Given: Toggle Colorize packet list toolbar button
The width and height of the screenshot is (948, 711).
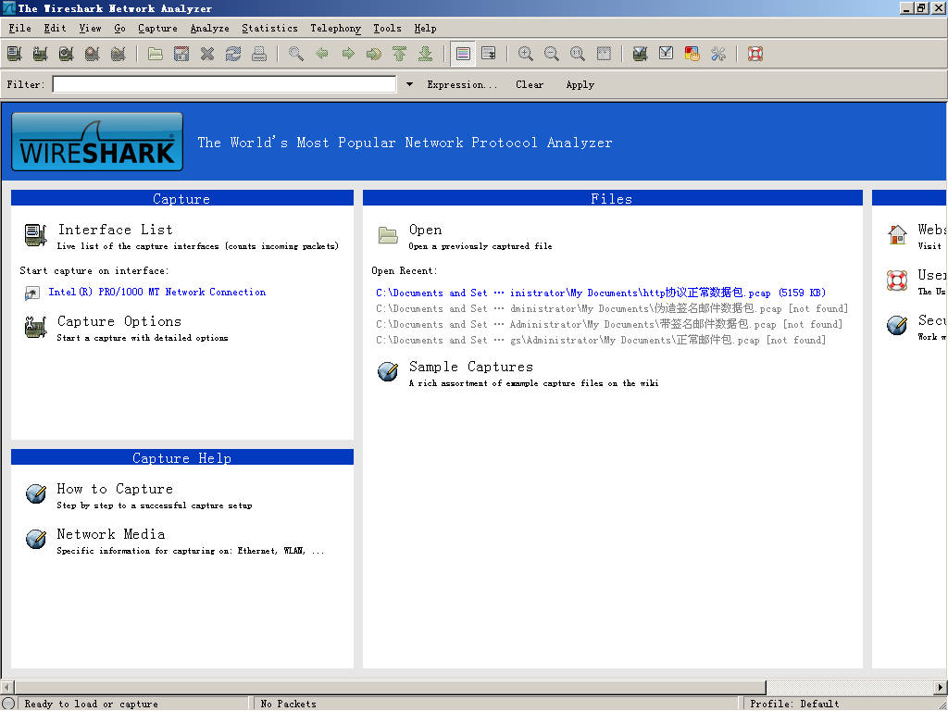Looking at the screenshot, I should point(463,54).
